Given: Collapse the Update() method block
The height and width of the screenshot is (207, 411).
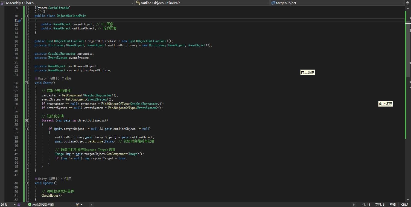Looking at the screenshot, I should pyautogui.click(x=27, y=183).
